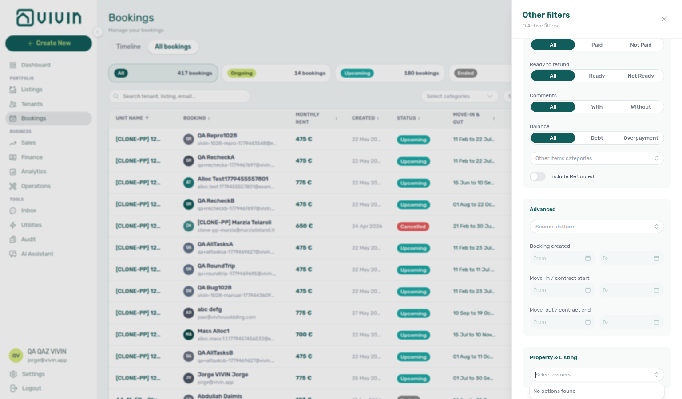
Task: Filter by Ongoing bookings
Action: point(276,73)
